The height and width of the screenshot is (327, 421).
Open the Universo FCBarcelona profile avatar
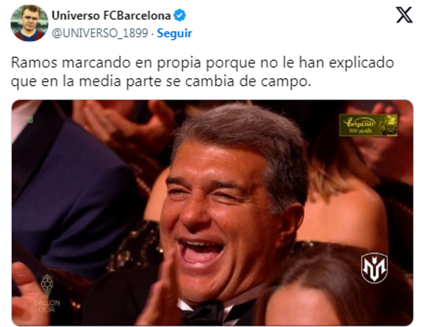pos(29,23)
